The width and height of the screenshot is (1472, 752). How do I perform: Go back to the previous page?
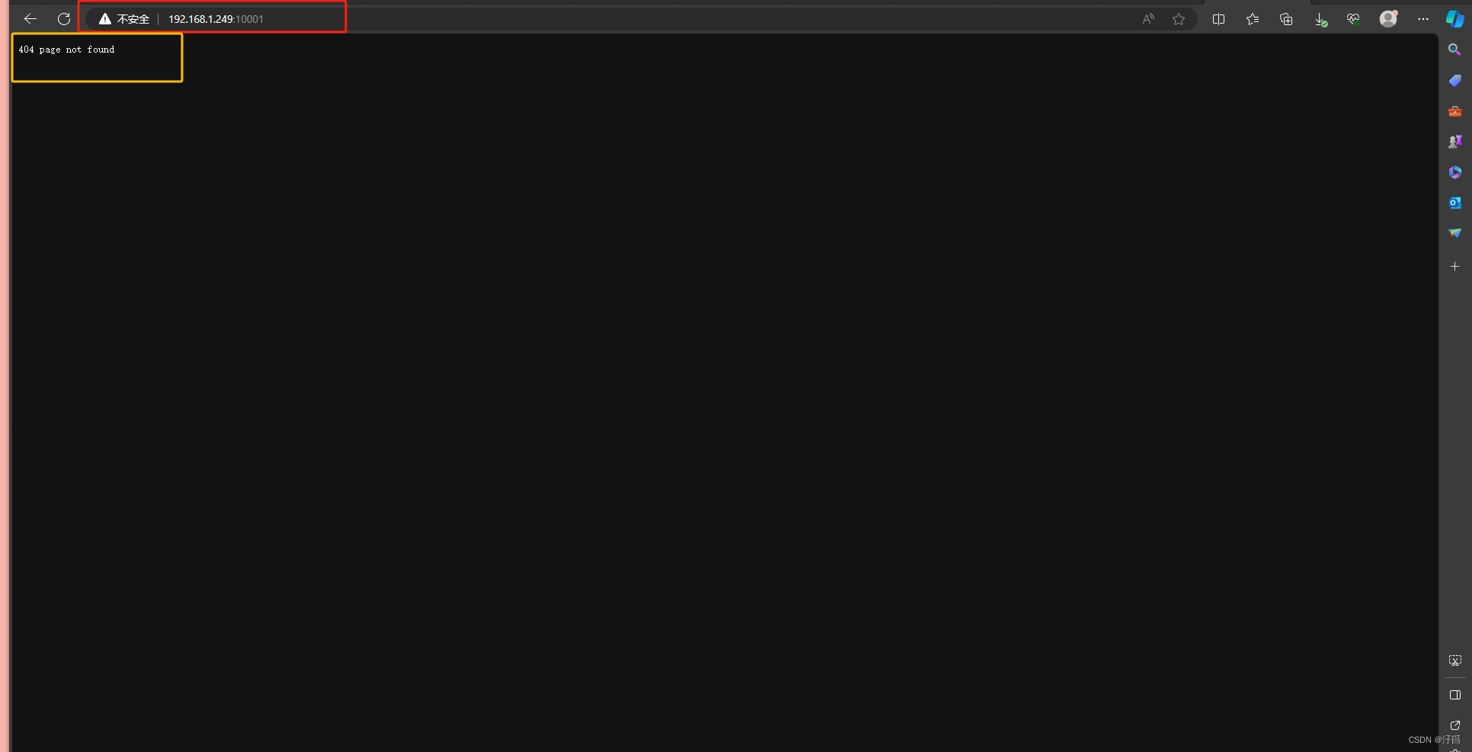coord(30,19)
